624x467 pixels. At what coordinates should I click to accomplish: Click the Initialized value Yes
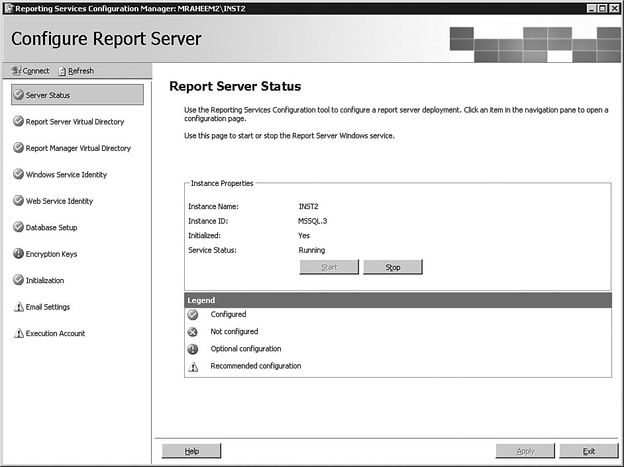(304, 235)
